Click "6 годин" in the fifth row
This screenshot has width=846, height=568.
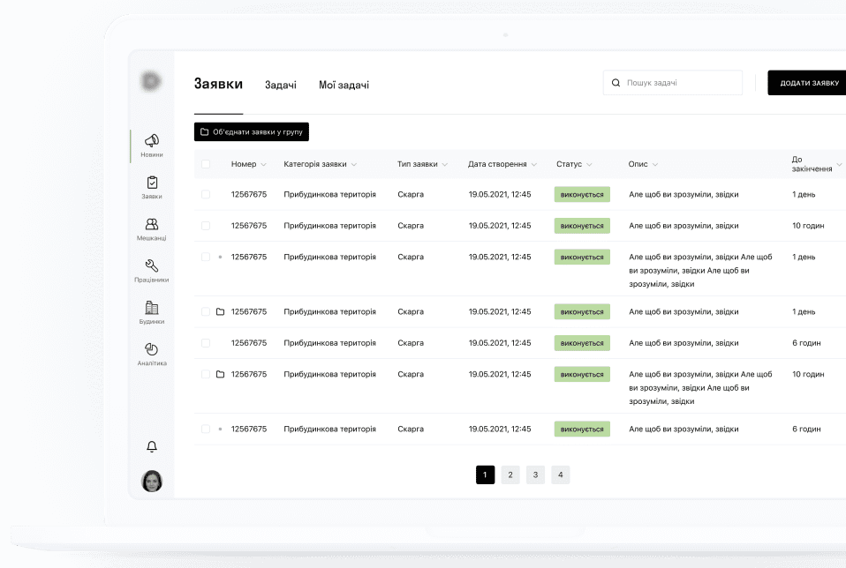(806, 343)
